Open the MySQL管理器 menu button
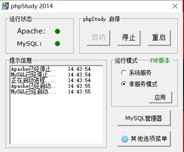Image resolution: width=184 pixels, height=152 pixels. [x=144, y=118]
